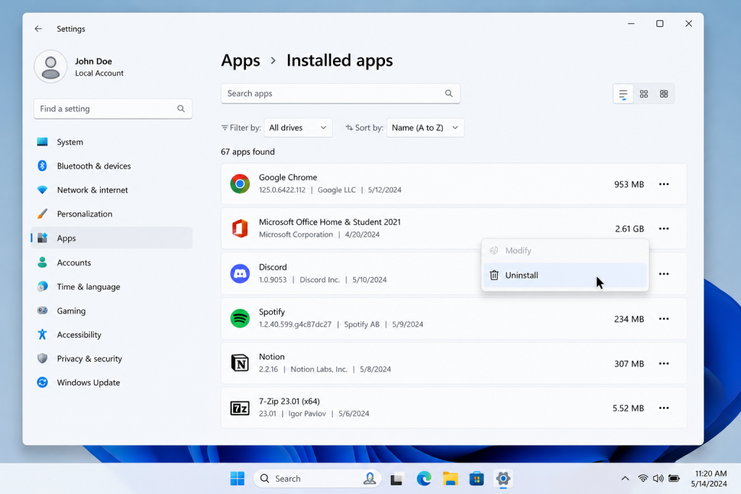The width and height of the screenshot is (741, 494).
Task: Open Accounts settings
Action: pos(112,263)
